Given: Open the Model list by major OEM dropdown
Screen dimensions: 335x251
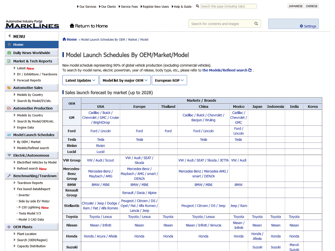Looking at the screenshot, I should [x=125, y=80].
